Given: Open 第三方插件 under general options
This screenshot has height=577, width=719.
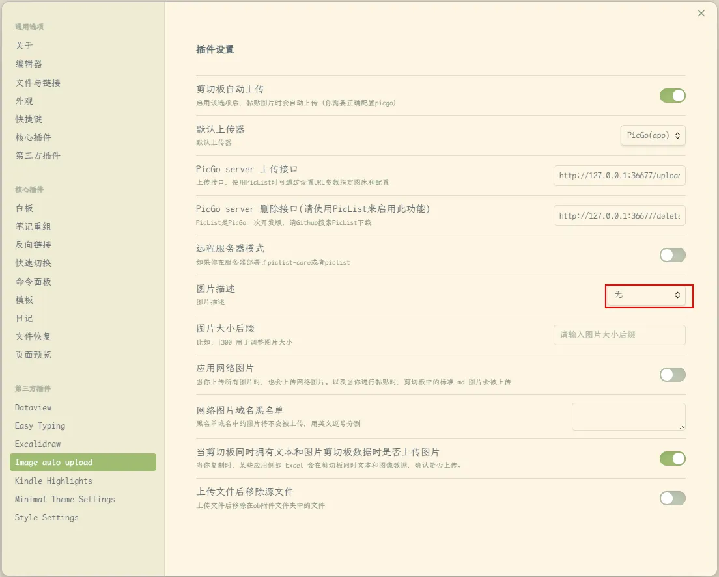Looking at the screenshot, I should click(x=38, y=155).
